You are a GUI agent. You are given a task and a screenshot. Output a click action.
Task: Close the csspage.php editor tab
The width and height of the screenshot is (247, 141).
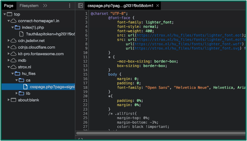pyautogui.click(x=158, y=6)
